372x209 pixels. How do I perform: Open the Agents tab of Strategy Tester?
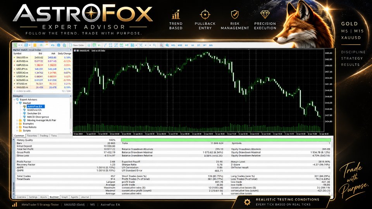74,197
